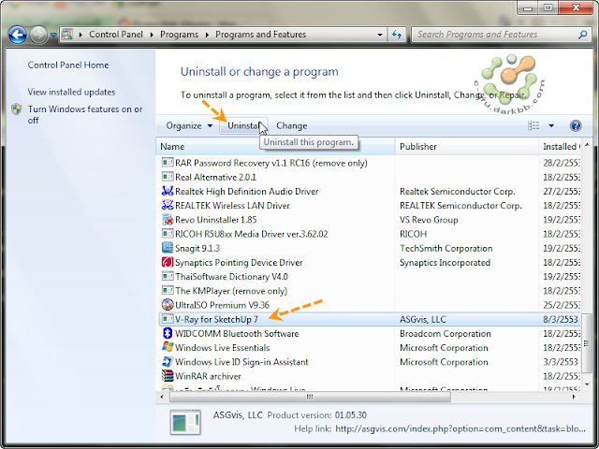Screen dimensions: 599x449
Task: Click the Back navigation arrow
Action: [18, 35]
